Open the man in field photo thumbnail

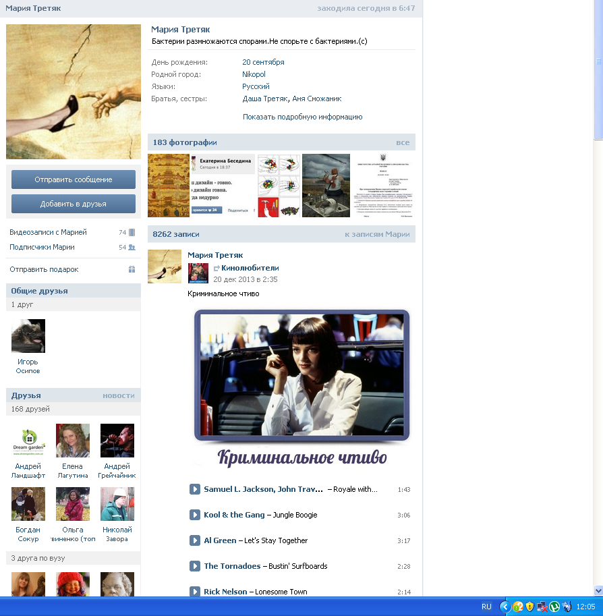[326, 186]
